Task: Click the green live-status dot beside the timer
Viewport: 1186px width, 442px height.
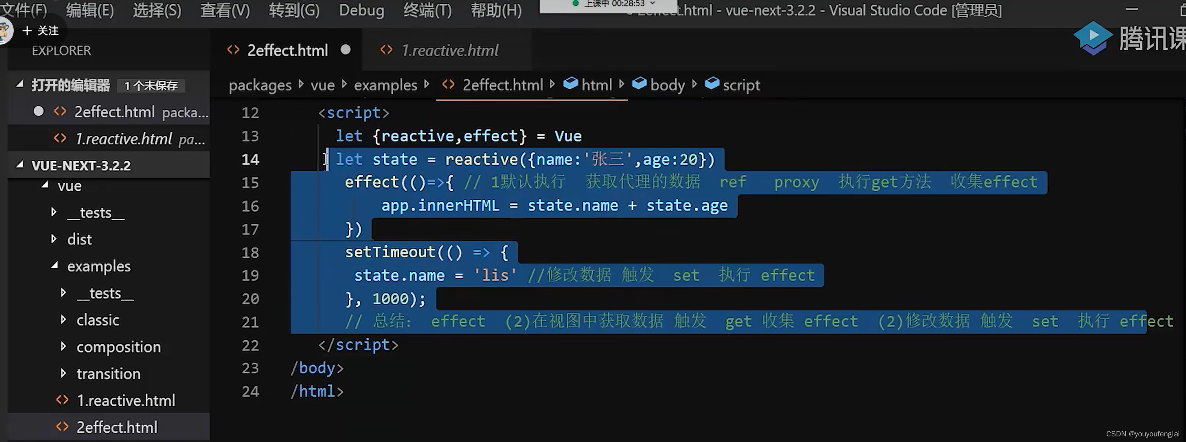Action: (575, 3)
